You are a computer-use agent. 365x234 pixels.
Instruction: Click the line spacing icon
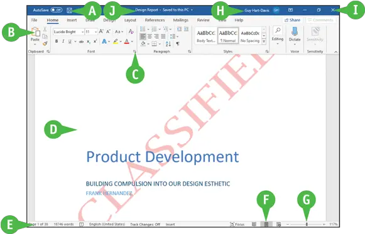[173, 36]
